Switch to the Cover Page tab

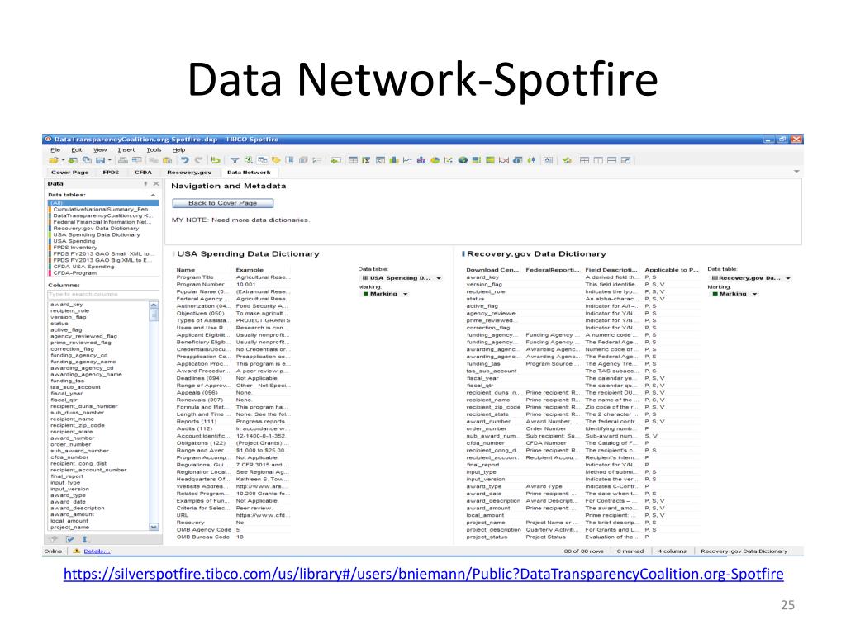coord(69,173)
